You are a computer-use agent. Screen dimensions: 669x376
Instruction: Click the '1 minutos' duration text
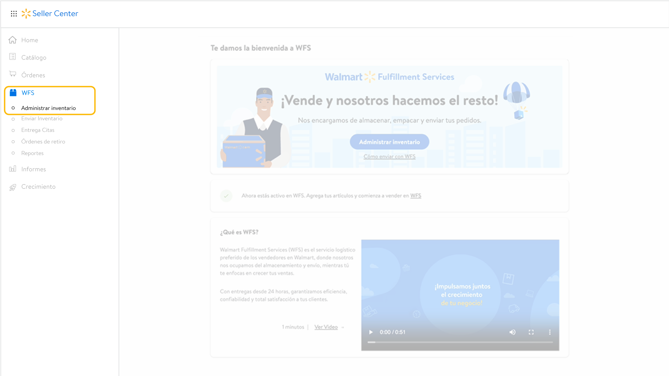293,327
